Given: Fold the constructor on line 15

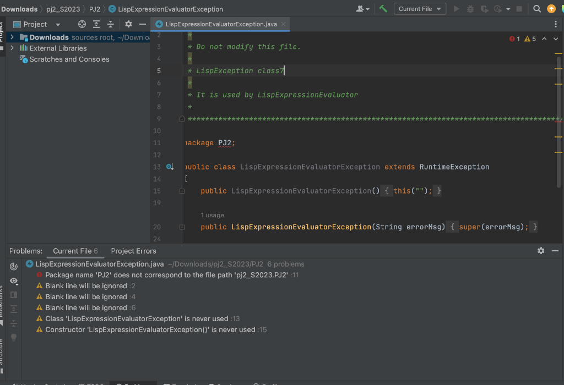Looking at the screenshot, I should tap(181, 190).
